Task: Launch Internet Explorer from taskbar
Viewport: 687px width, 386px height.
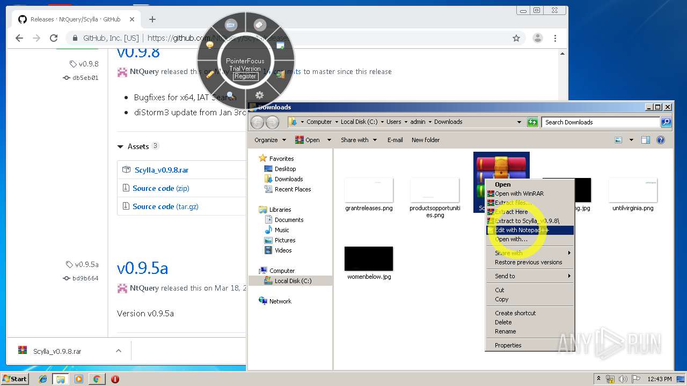Action: (43, 379)
